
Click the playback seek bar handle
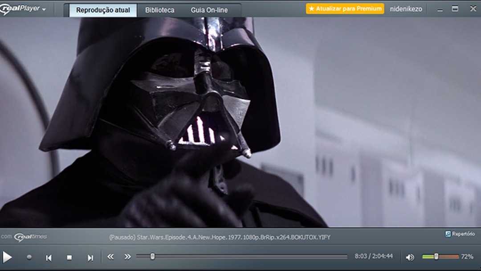click(152, 256)
